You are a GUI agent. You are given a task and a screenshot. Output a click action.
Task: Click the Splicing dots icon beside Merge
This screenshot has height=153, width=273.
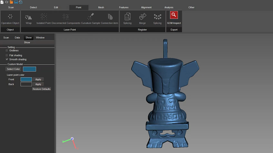coord(157,19)
